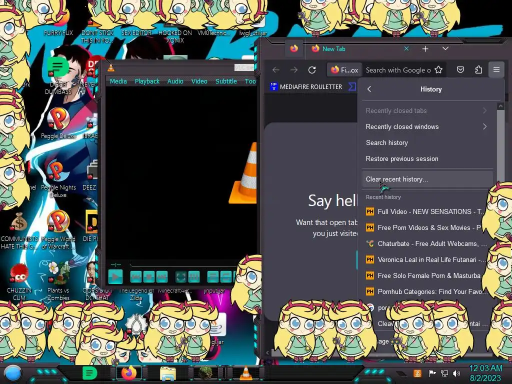Click History panel scrollbar up arrow

click(x=500, y=106)
